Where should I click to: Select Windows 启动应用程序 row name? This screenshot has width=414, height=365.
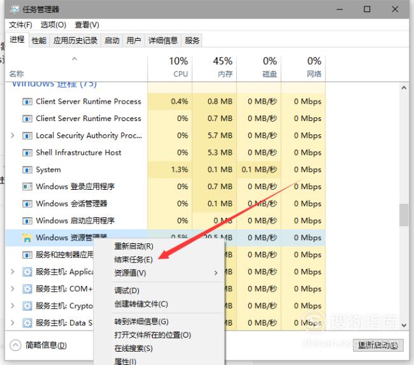click(x=75, y=220)
